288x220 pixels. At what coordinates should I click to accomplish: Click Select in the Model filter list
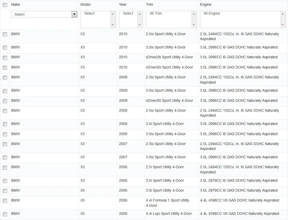tap(90, 14)
